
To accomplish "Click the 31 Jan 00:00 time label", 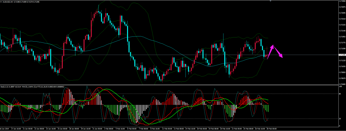I will (97, 129).
